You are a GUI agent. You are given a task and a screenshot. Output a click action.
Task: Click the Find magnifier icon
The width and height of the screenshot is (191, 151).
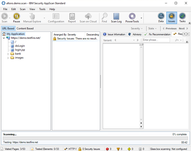[x=104, y=16]
